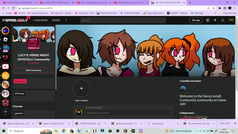This screenshot has width=238, height=134.
Task: Open the Minecraft block taskbar icon
Action: 110,131
